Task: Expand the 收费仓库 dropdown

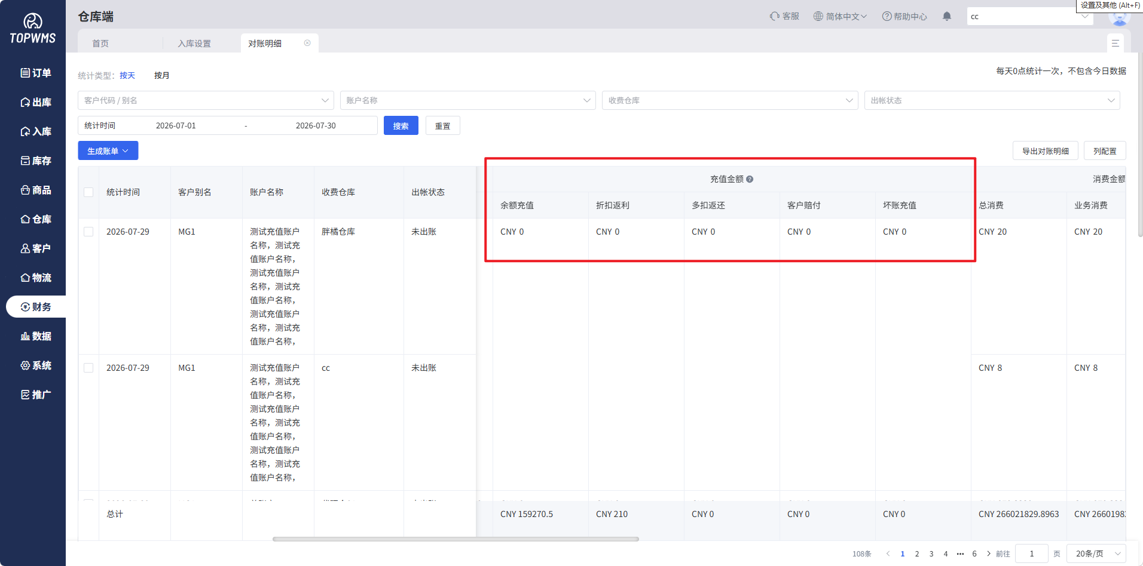Action: click(x=730, y=100)
